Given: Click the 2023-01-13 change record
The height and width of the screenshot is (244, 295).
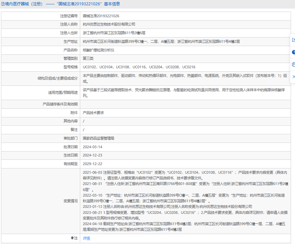Looking at the screenshot, I should 167,207.
